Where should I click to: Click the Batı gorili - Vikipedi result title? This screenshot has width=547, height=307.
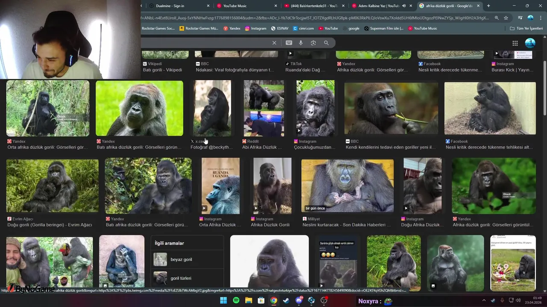pos(162,70)
